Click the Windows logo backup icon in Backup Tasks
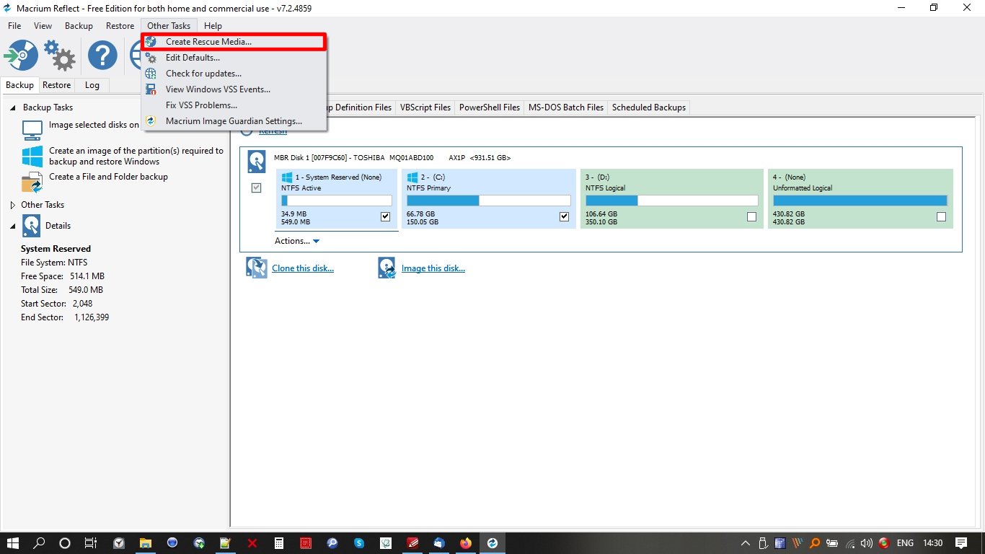This screenshot has height=554, width=985. tap(32, 156)
